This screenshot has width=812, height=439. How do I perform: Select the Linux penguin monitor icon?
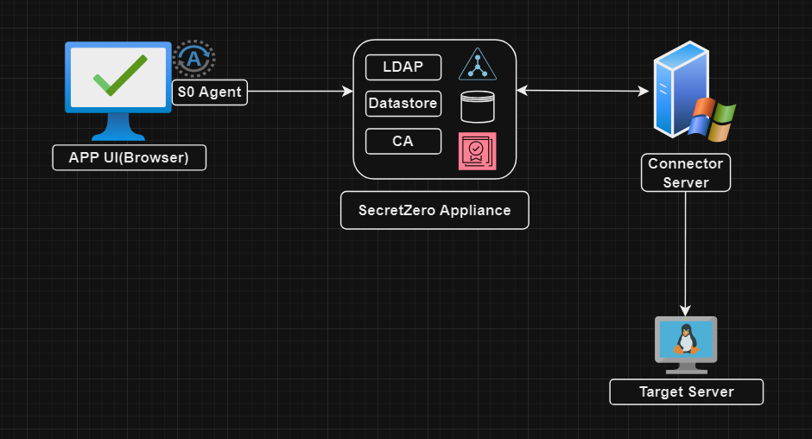click(x=686, y=345)
